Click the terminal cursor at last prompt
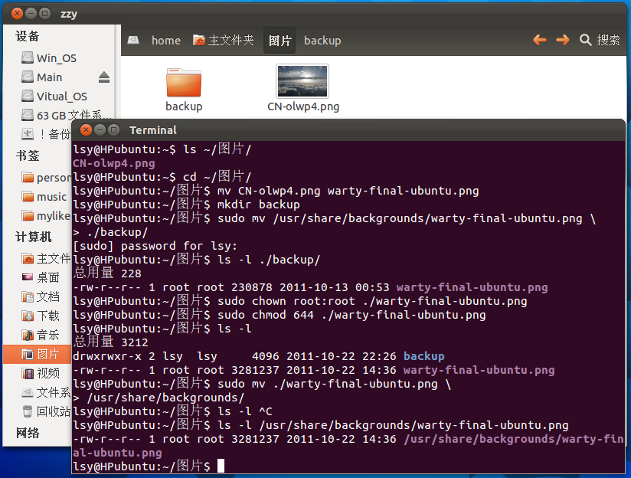This screenshot has height=478, width=631. click(x=221, y=467)
